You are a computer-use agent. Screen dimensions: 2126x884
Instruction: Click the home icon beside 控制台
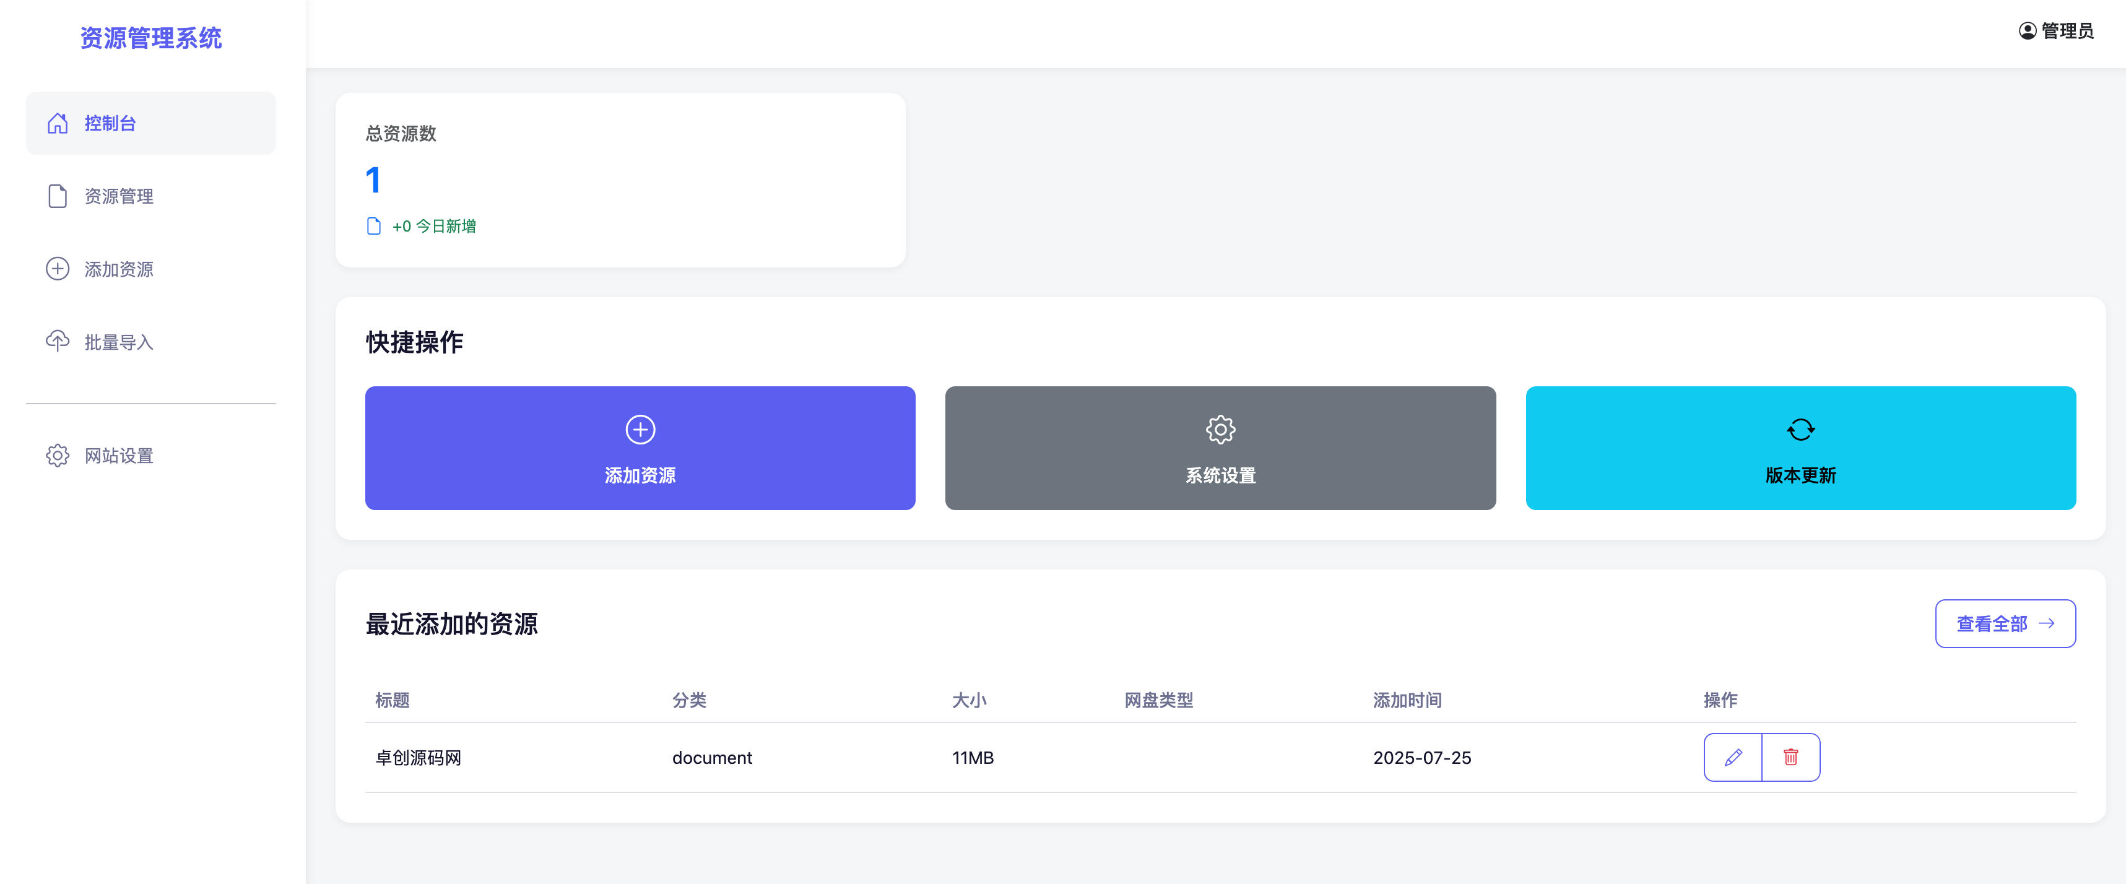pos(57,123)
